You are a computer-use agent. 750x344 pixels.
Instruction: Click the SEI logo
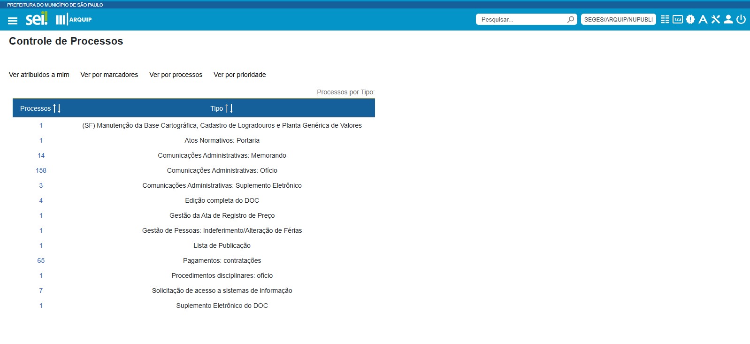coord(36,19)
